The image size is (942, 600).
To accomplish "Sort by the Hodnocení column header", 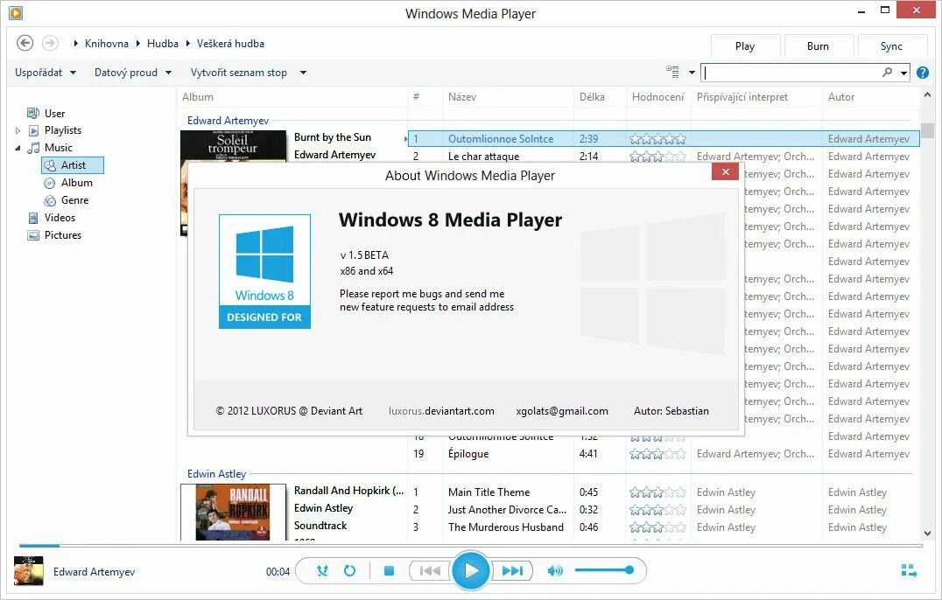I will 657,96.
